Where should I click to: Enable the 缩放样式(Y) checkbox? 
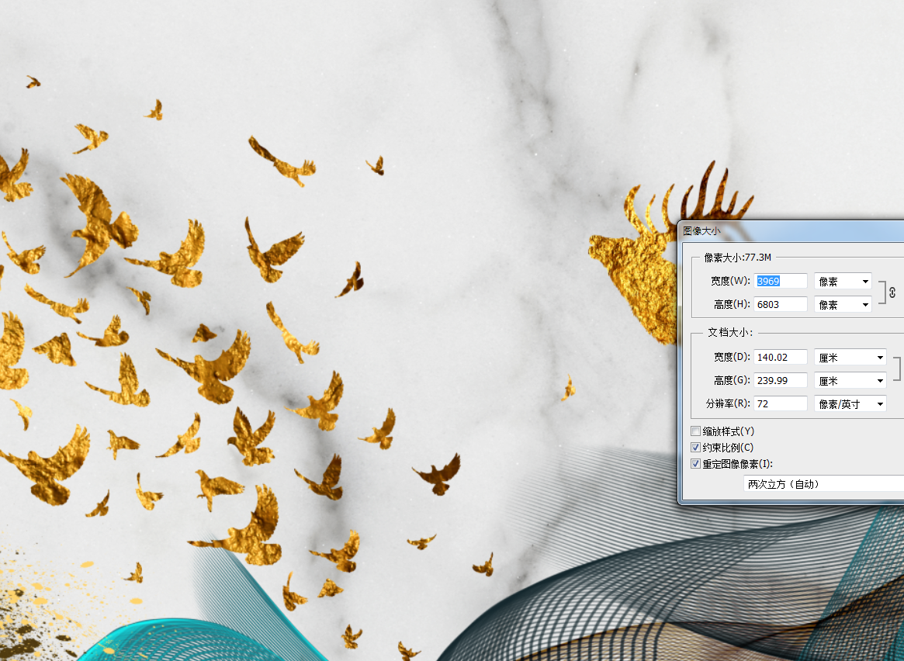coord(696,431)
